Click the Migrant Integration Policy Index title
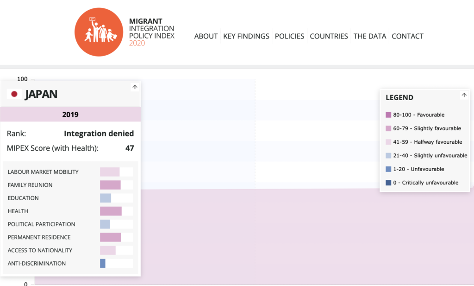The width and height of the screenshot is (474, 286). (152, 32)
